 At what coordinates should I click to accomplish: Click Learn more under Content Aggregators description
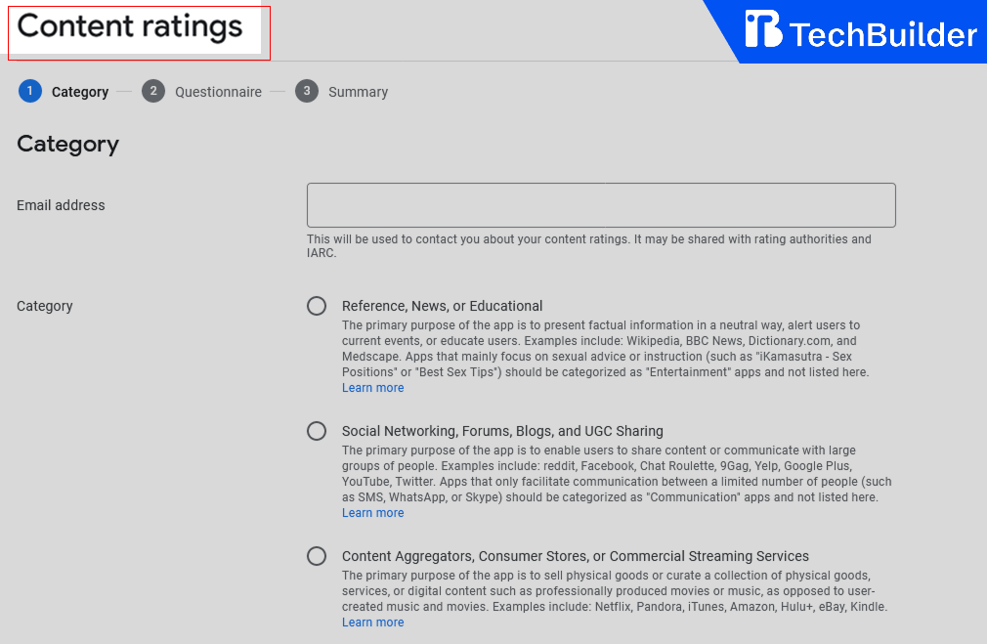tap(372, 623)
